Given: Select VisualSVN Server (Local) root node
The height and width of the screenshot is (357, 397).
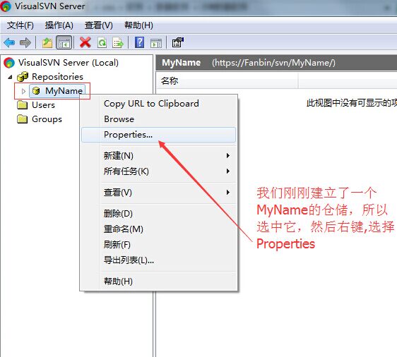Looking at the screenshot, I should [x=69, y=63].
